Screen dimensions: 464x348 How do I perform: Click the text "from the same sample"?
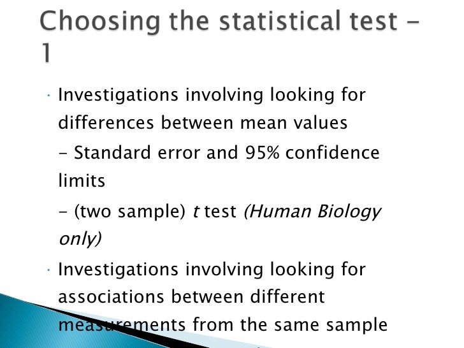(290, 324)
